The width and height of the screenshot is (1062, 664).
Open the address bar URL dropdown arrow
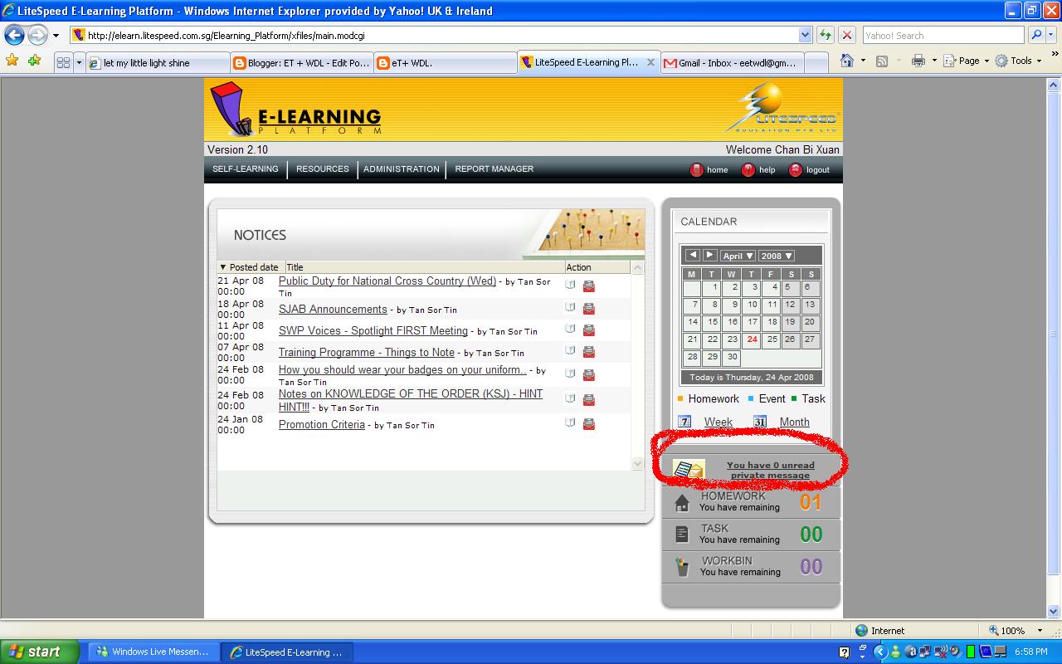coord(805,36)
